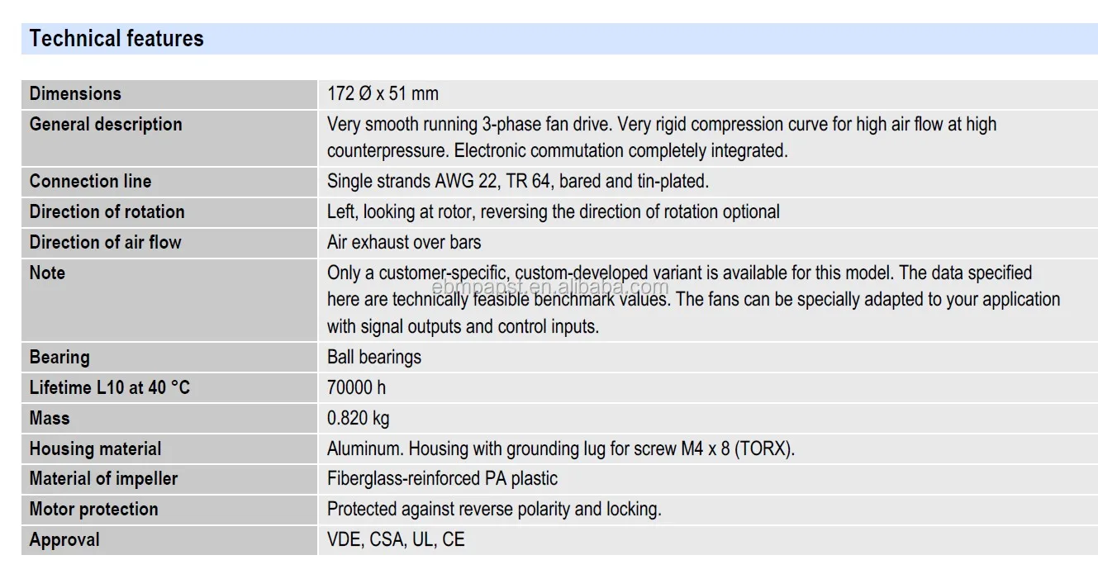Click the Direction of air flow label
1098x574 pixels.
(x=105, y=242)
